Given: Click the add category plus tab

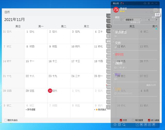Looking at the screenshot, I should (108, 107).
